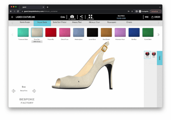
Task: Click the browser forward navigation arrow
Action: 14,11
